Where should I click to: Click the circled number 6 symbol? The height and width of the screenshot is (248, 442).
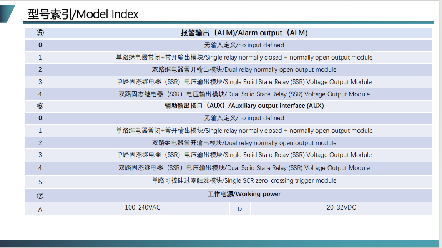(40, 106)
